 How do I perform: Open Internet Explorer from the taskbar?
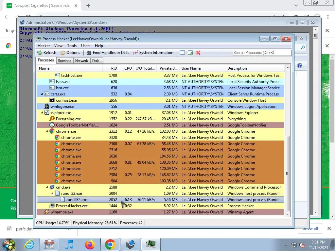click(x=29, y=244)
